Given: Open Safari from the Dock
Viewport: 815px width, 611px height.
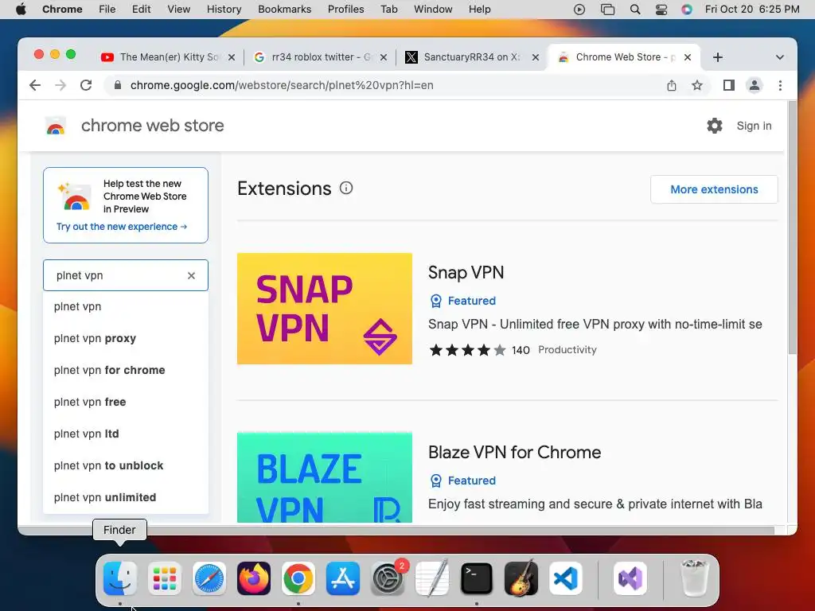Looking at the screenshot, I should tap(209, 578).
